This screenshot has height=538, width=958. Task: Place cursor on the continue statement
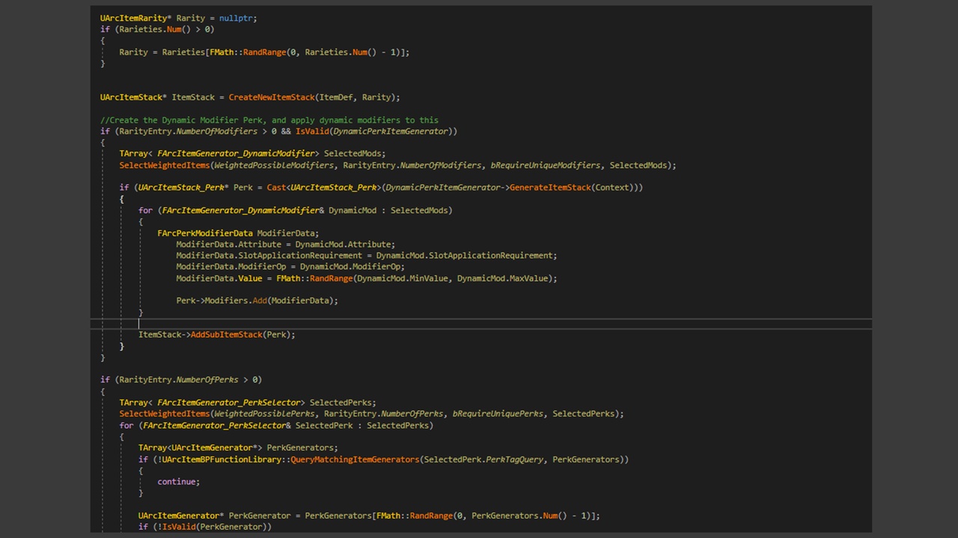[x=178, y=482]
